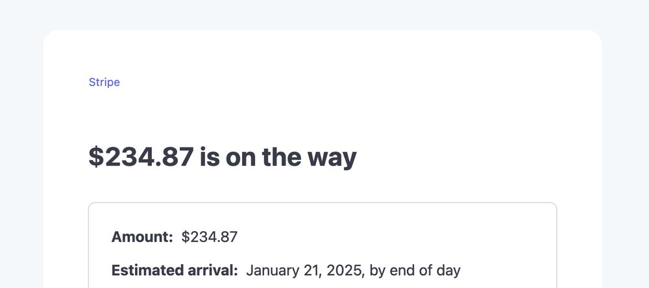This screenshot has width=649, height=288.
Task: Click the "$234.87 is on the way" heading
Action: tap(223, 157)
